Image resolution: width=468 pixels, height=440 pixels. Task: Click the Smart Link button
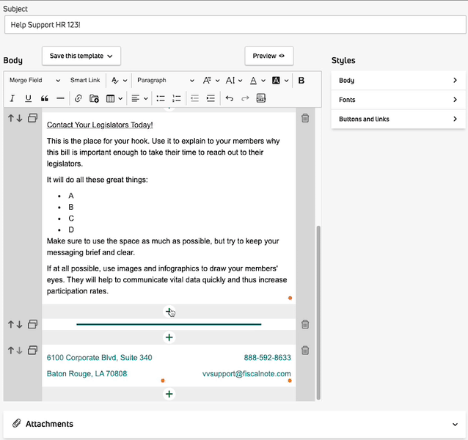click(x=85, y=80)
